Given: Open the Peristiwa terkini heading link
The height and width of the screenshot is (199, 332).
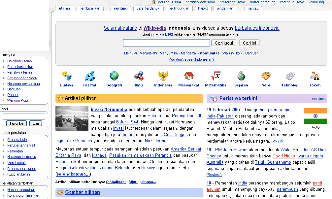Looking at the screenshot, I should point(238,98).
